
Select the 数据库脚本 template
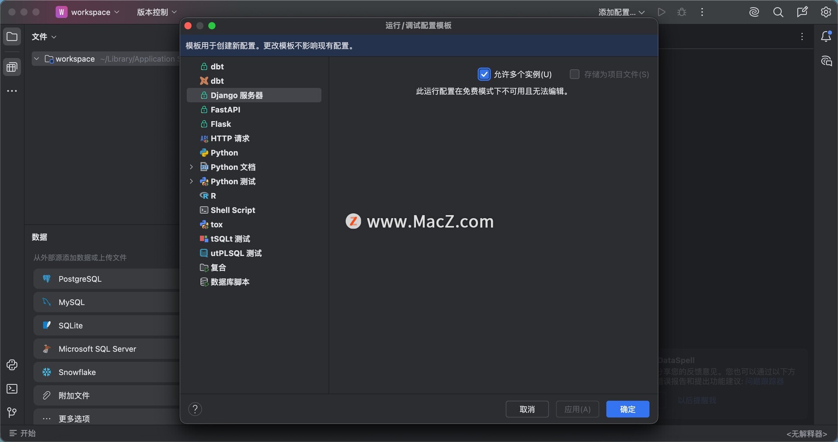coord(254,282)
